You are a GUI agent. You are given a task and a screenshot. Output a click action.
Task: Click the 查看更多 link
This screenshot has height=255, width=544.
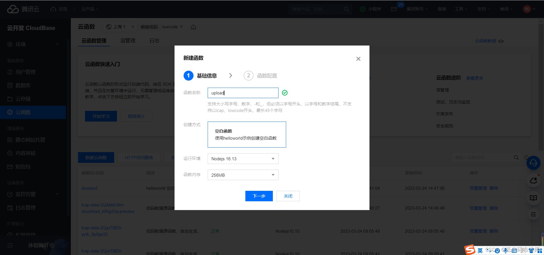coord(475,78)
